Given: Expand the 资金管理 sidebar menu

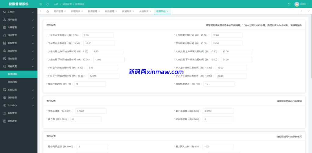Looking at the screenshot, I should coord(18,51).
